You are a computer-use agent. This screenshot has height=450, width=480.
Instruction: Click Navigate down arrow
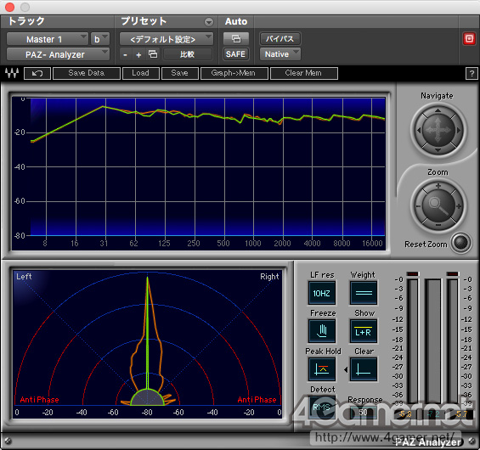click(438, 150)
